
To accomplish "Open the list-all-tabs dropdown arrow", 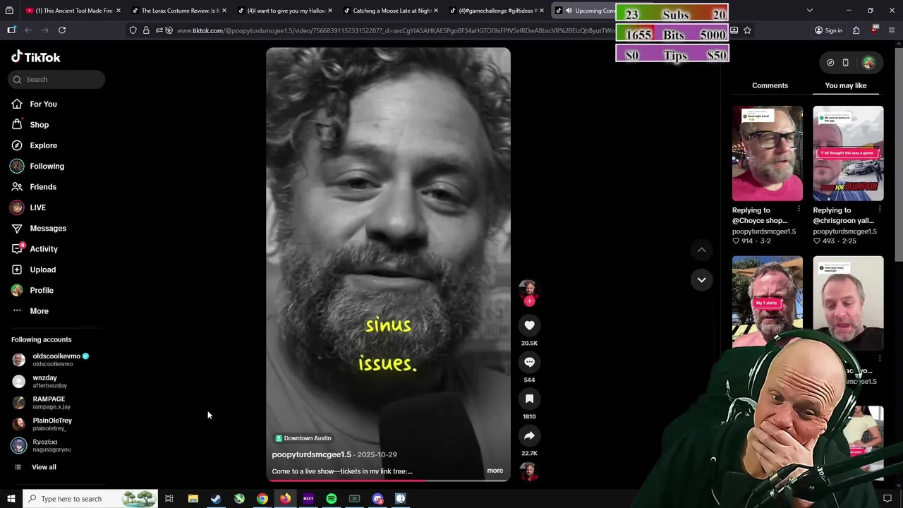I will pyautogui.click(x=809, y=11).
